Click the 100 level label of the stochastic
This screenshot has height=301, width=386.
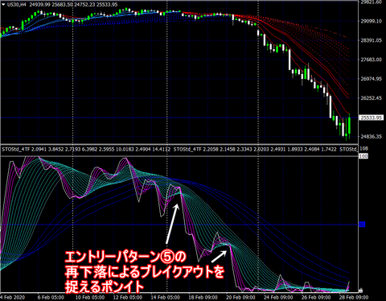[363, 156]
